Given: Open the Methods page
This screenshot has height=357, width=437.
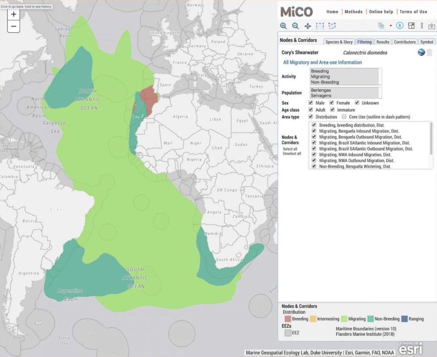Looking at the screenshot, I should point(354,12).
